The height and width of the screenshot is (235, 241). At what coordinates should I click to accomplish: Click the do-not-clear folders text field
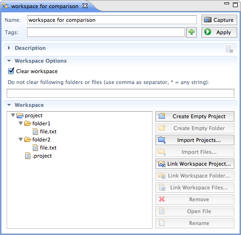click(x=120, y=93)
